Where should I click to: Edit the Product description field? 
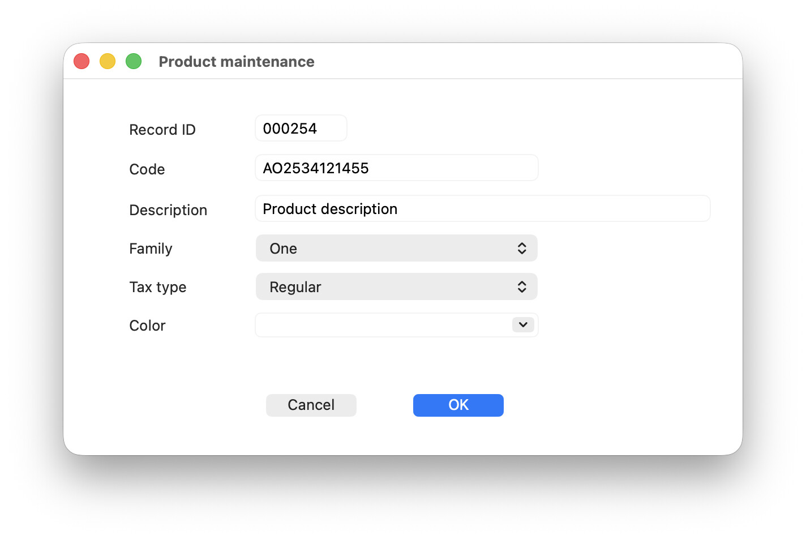482,209
